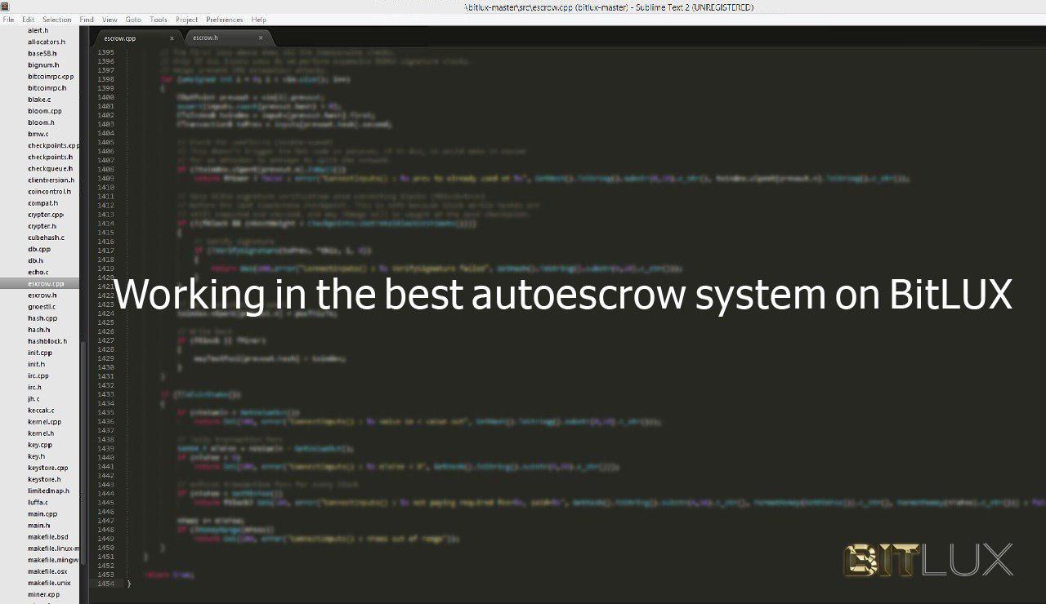Open db.h in the sidebar
This screenshot has width=1046, height=604.
point(36,260)
